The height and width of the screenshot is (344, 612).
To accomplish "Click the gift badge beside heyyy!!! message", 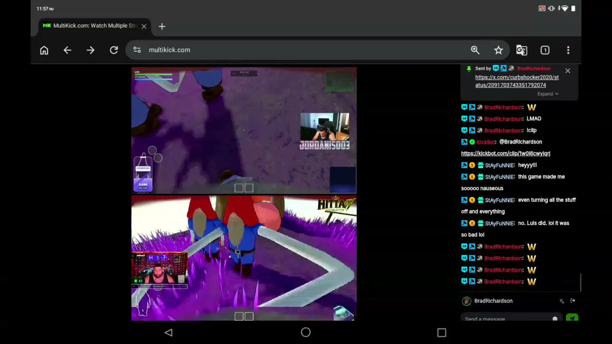I will 480,165.
